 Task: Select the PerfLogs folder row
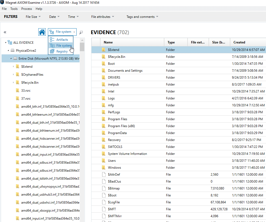[179, 112]
